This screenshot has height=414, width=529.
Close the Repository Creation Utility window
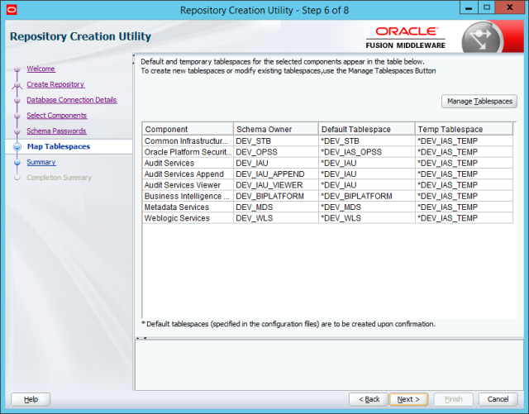(x=509, y=8)
